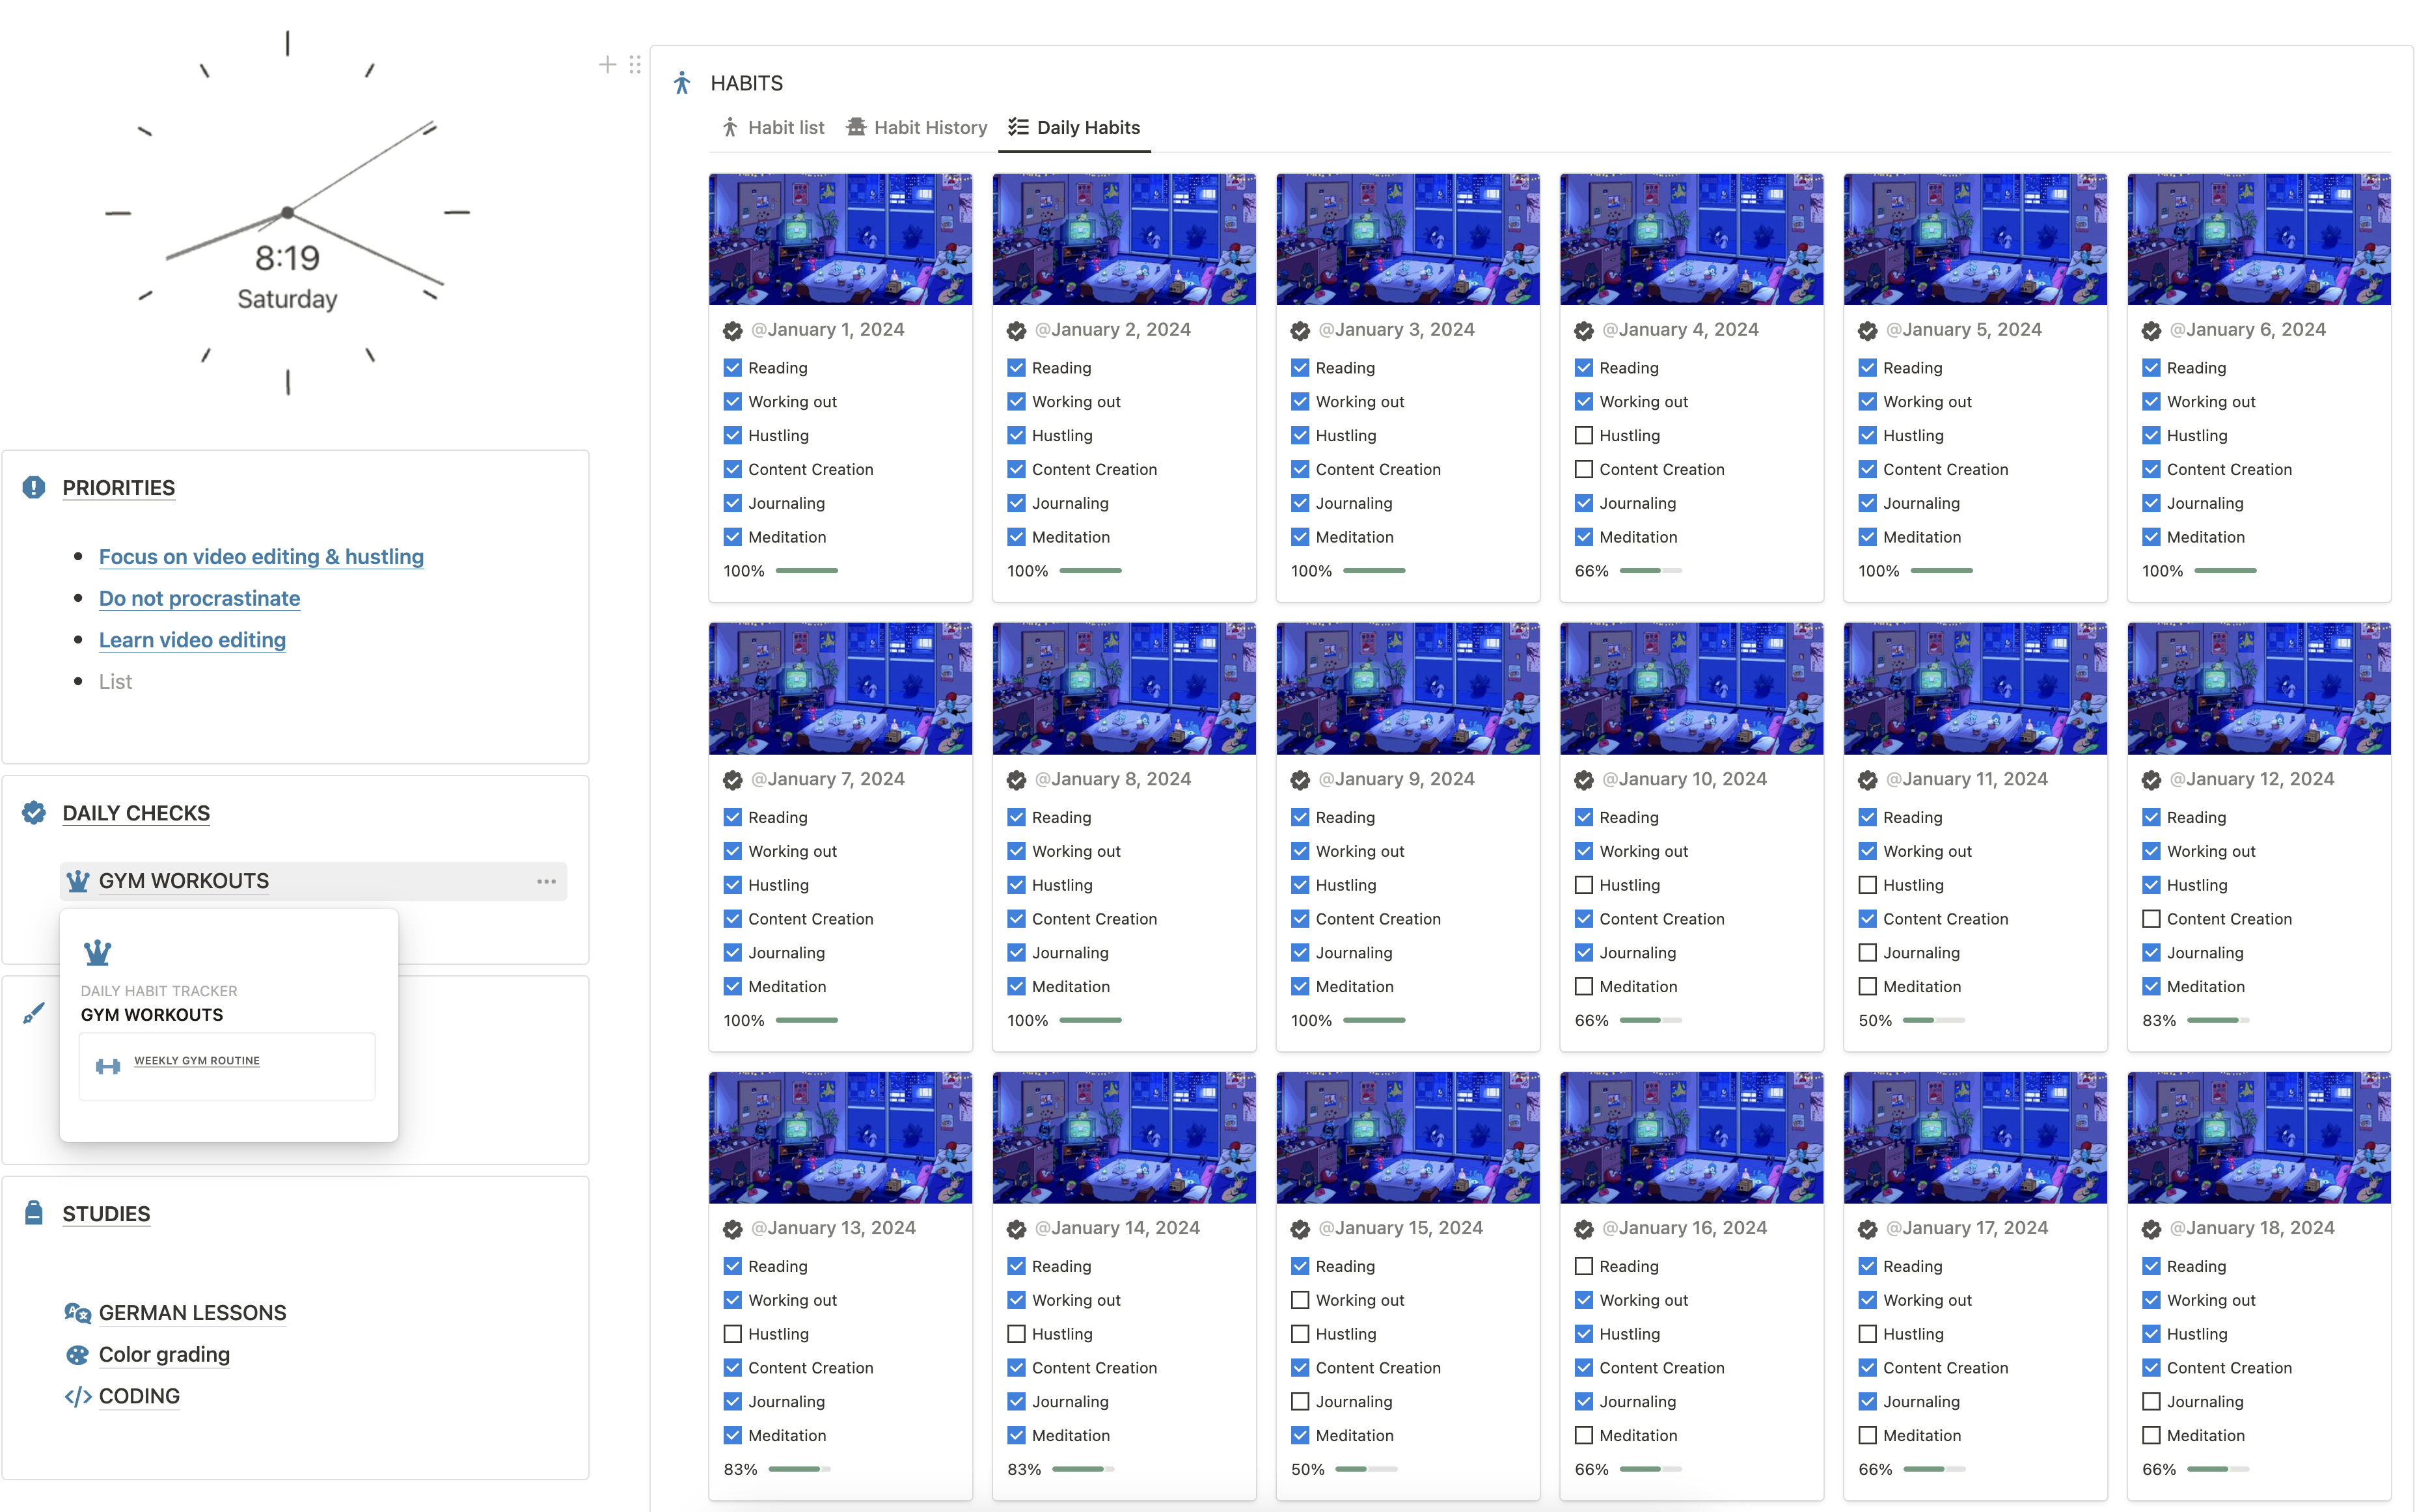Click the HABITS section title
The width and height of the screenshot is (2417, 1512).
pyautogui.click(x=746, y=83)
